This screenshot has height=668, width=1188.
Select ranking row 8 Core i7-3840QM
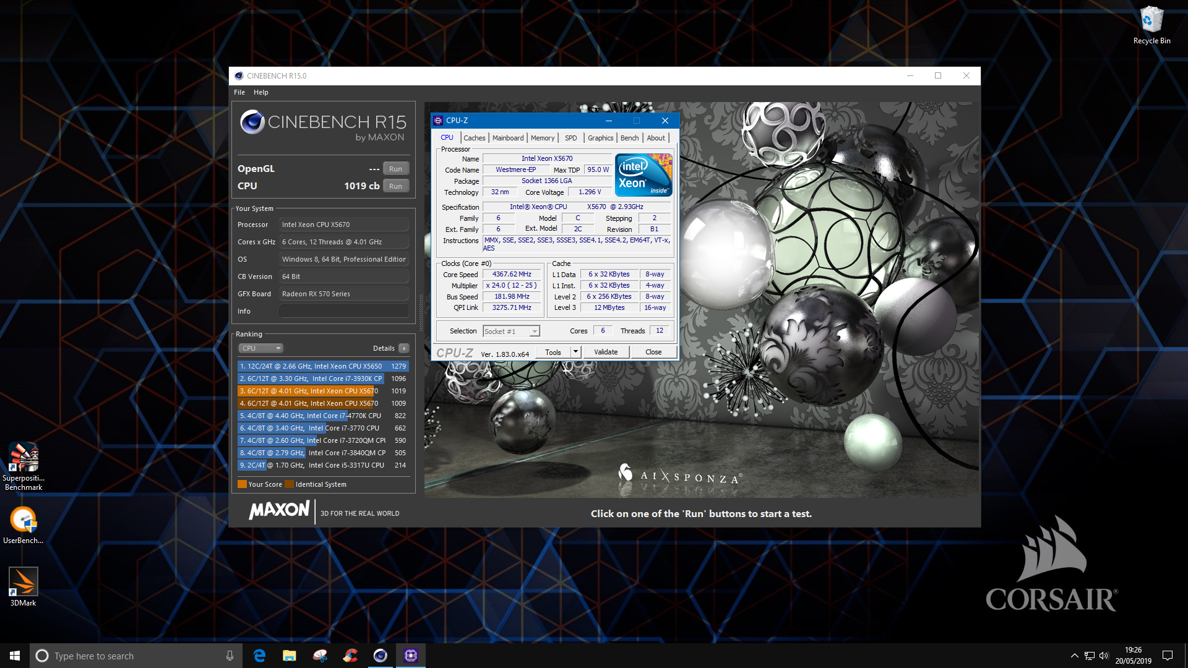[x=322, y=453]
